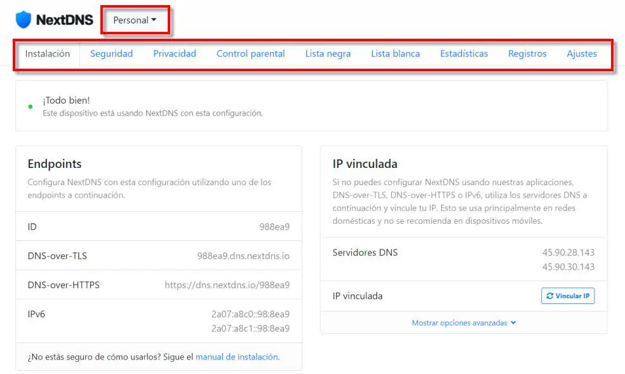Viewport: 625px width, 374px height.
Task: Open the Seguridad tab
Action: [111, 53]
